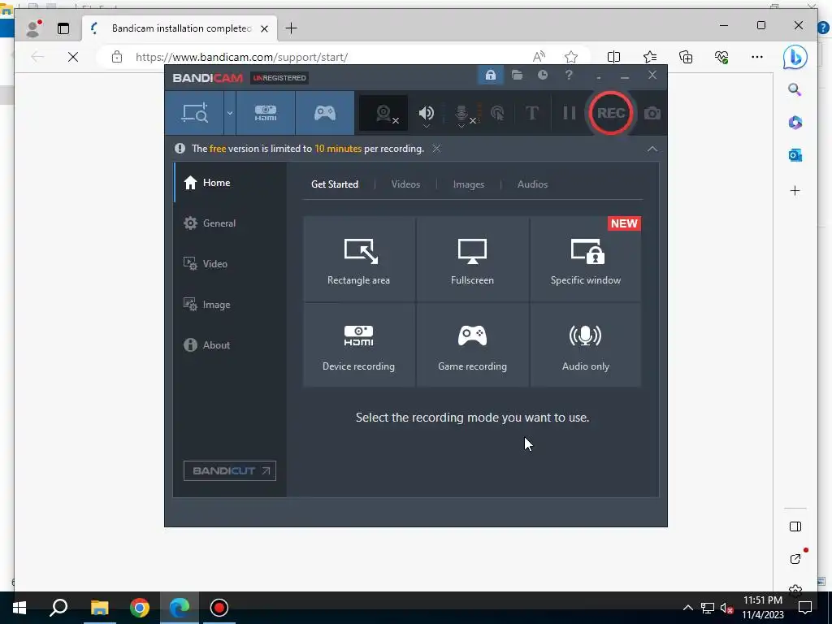
Task: Open Edge tab actions menu icon
Action: [x=63, y=28]
